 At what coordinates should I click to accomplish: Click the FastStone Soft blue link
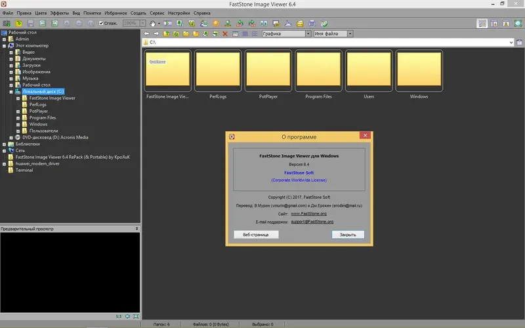point(299,173)
